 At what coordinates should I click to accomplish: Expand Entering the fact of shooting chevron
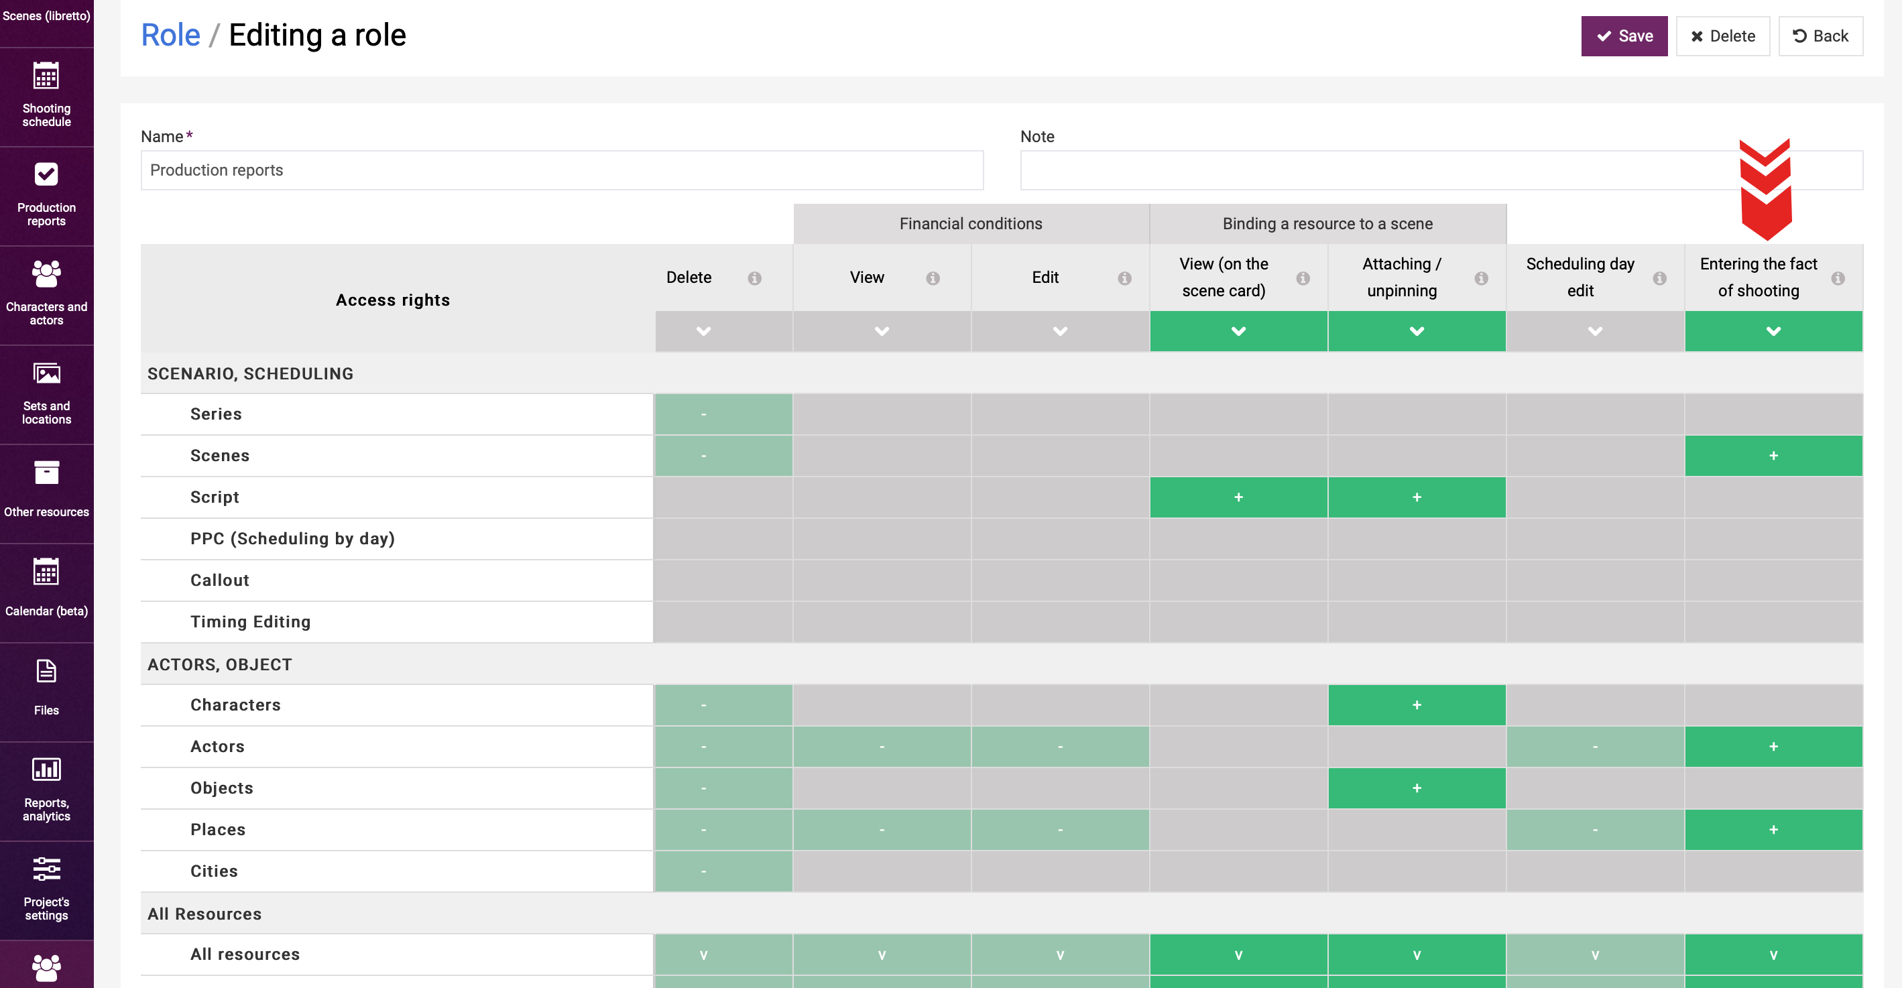click(1773, 331)
